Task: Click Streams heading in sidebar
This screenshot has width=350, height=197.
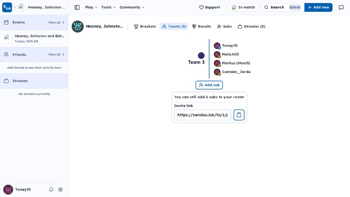Action: pos(20,81)
